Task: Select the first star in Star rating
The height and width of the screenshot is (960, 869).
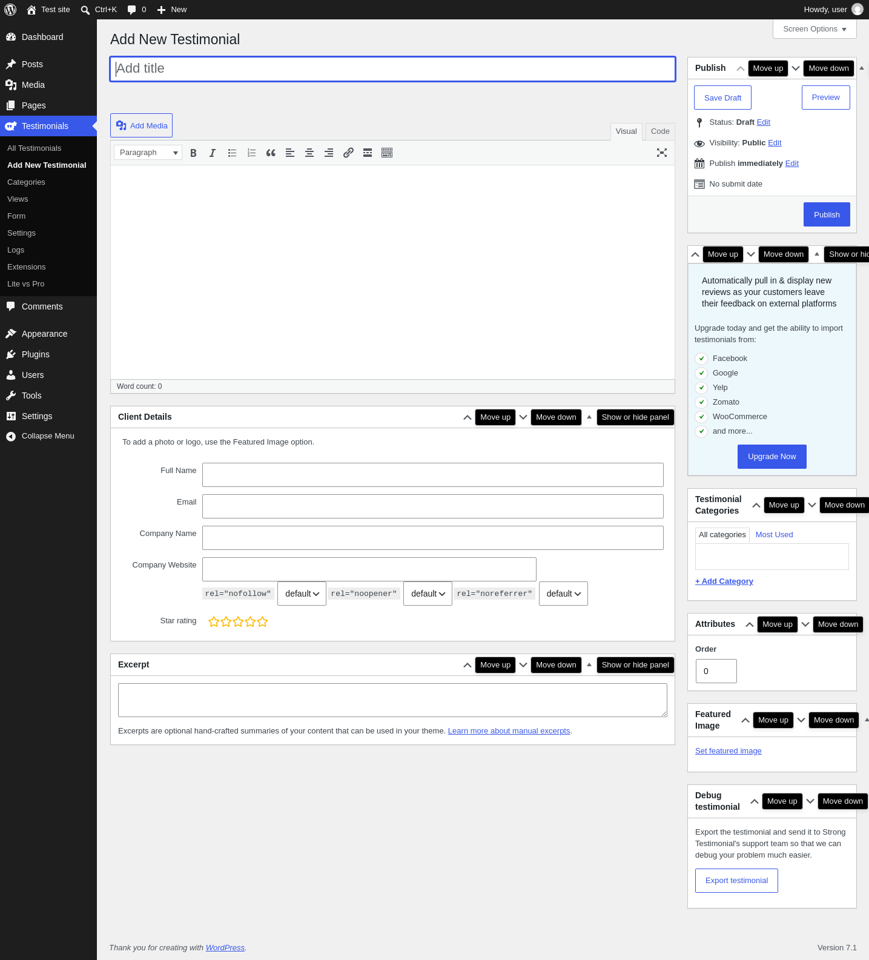Action: (214, 621)
